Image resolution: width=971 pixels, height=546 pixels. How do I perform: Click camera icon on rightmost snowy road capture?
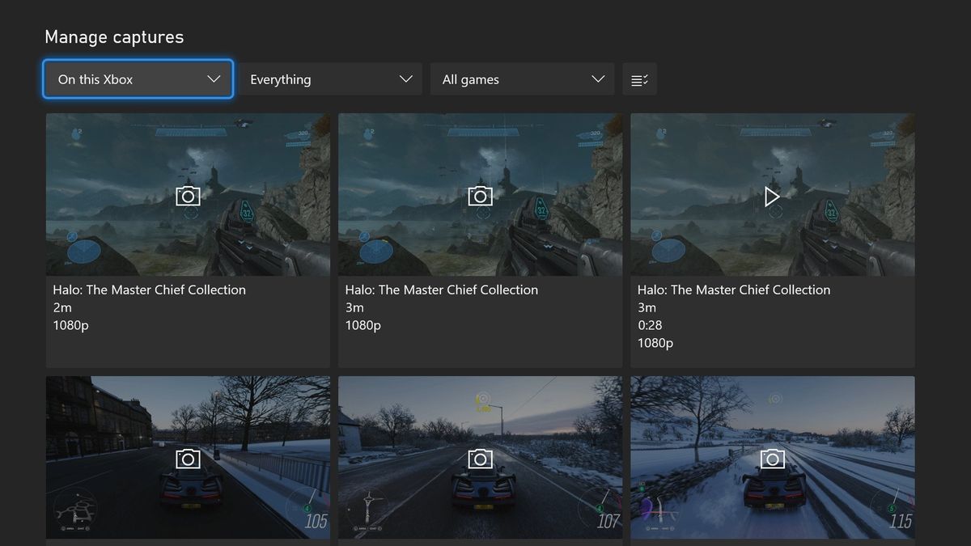click(772, 458)
